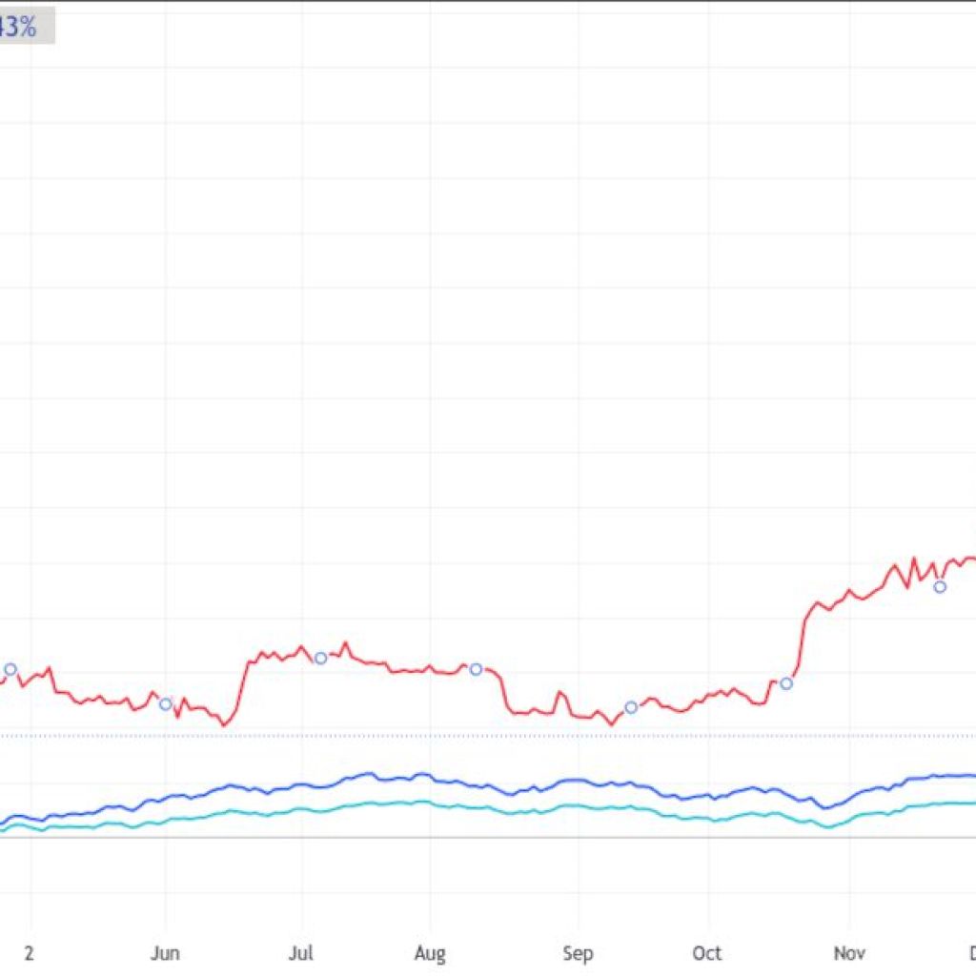The height and width of the screenshot is (976, 976).
Task: Click the dotted baseline reference level
Action: click(x=477, y=736)
